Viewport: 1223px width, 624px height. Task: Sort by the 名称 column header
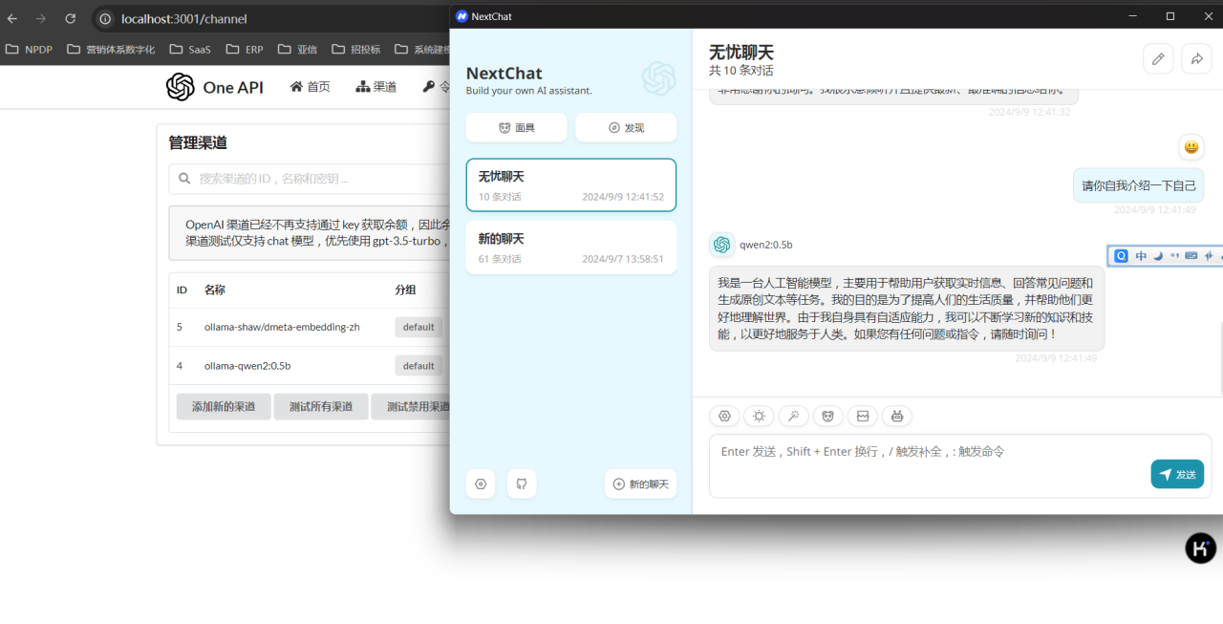215,290
